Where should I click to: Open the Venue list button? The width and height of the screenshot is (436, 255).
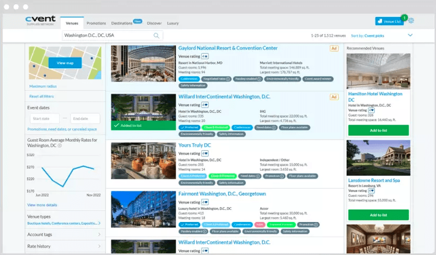[389, 21]
